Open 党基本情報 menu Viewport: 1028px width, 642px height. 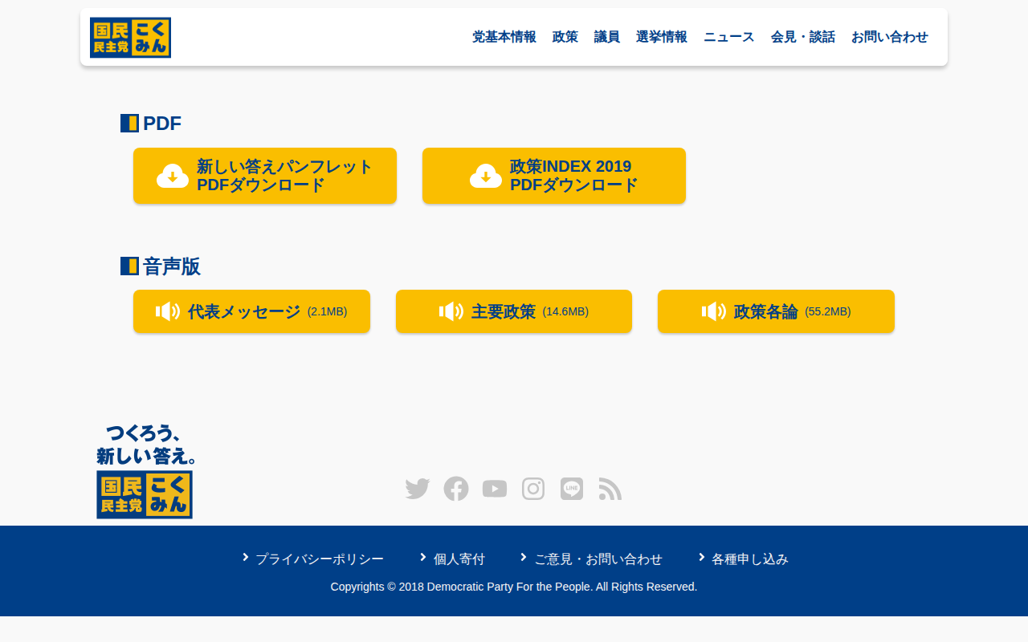click(504, 37)
